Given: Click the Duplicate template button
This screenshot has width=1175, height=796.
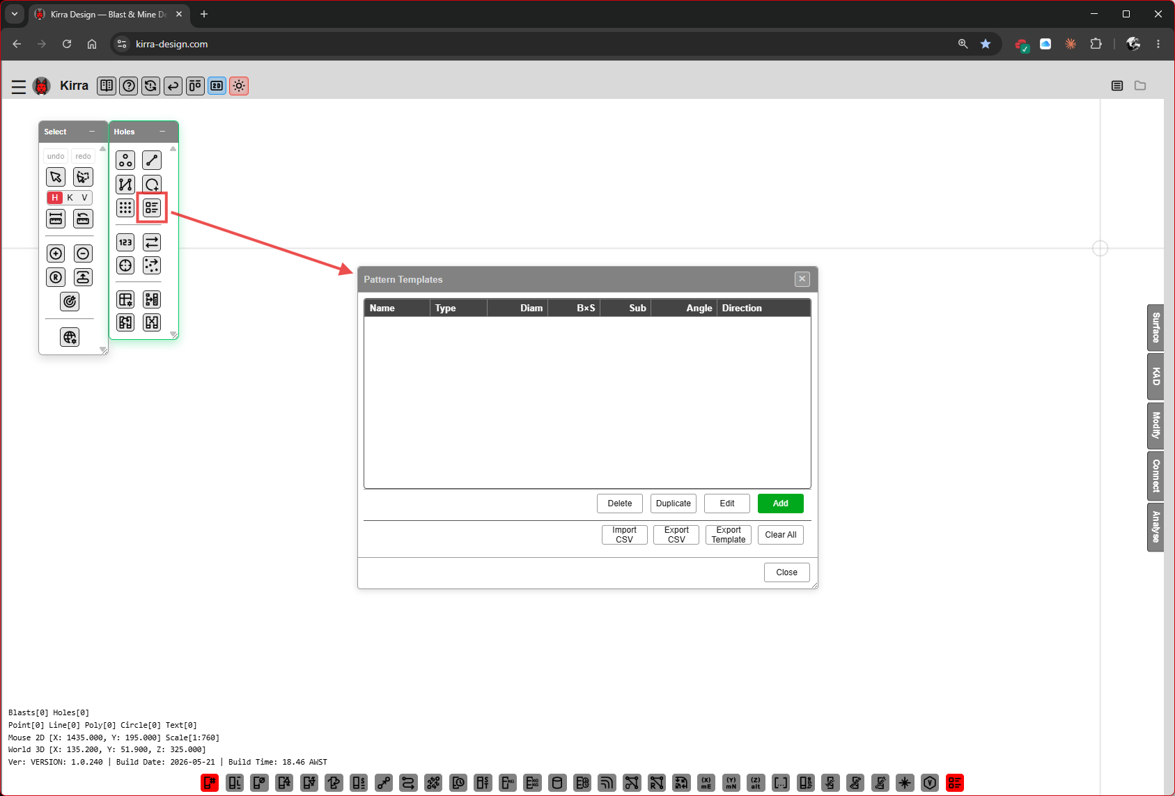Looking at the screenshot, I should coord(674,504).
